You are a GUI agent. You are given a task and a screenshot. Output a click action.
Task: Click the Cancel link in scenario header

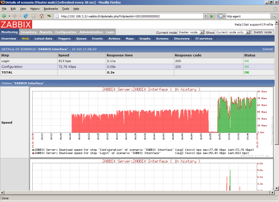click(x=268, y=49)
